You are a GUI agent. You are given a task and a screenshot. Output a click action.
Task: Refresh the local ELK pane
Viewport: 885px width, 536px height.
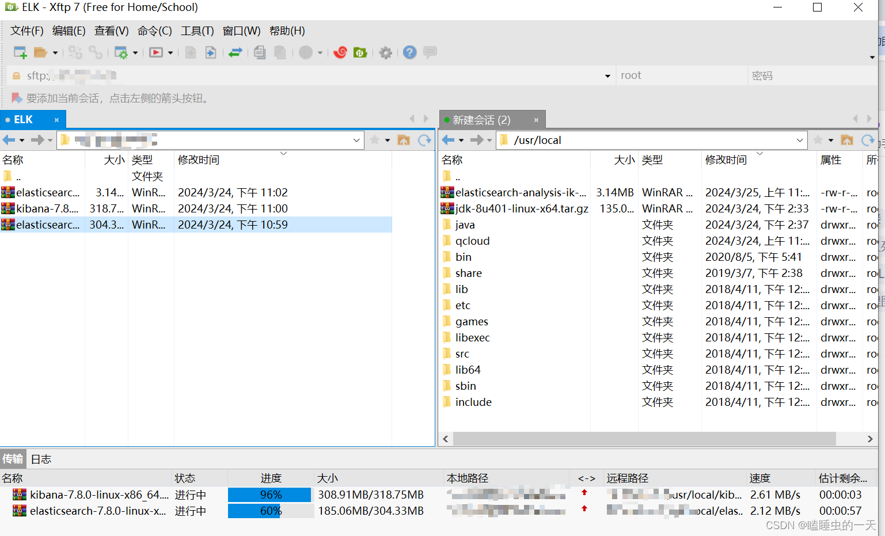(x=424, y=140)
